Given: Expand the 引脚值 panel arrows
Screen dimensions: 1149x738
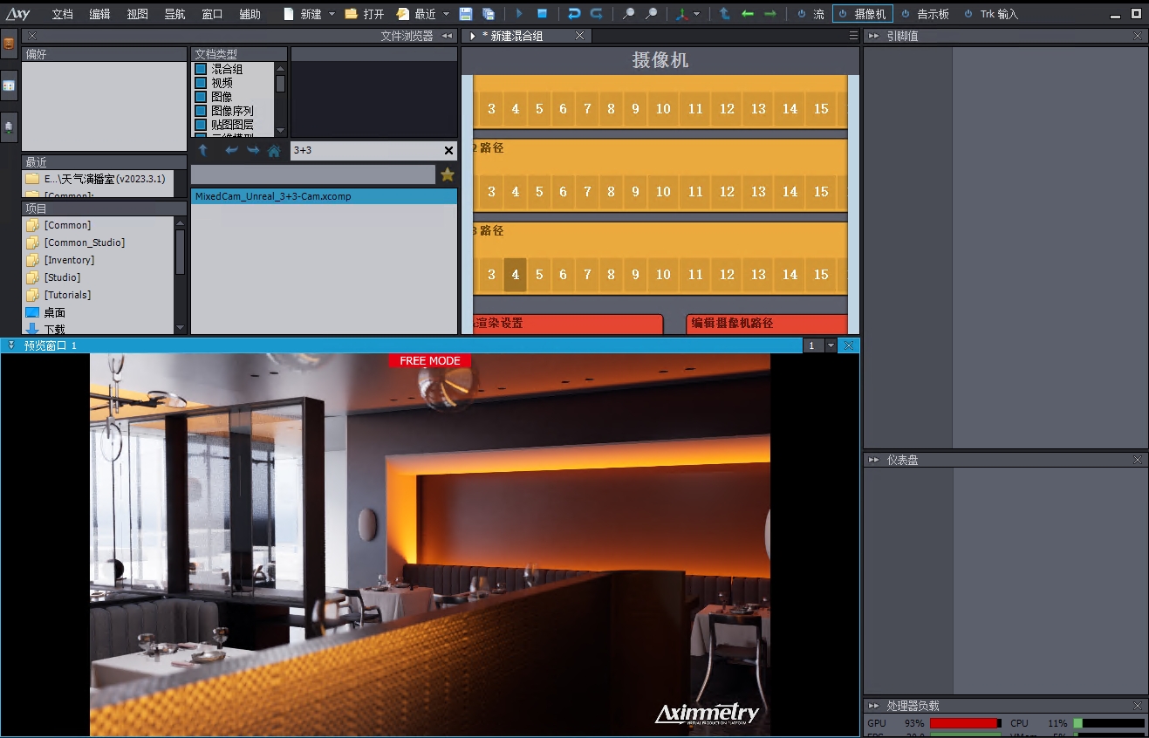Looking at the screenshot, I should click(x=873, y=36).
